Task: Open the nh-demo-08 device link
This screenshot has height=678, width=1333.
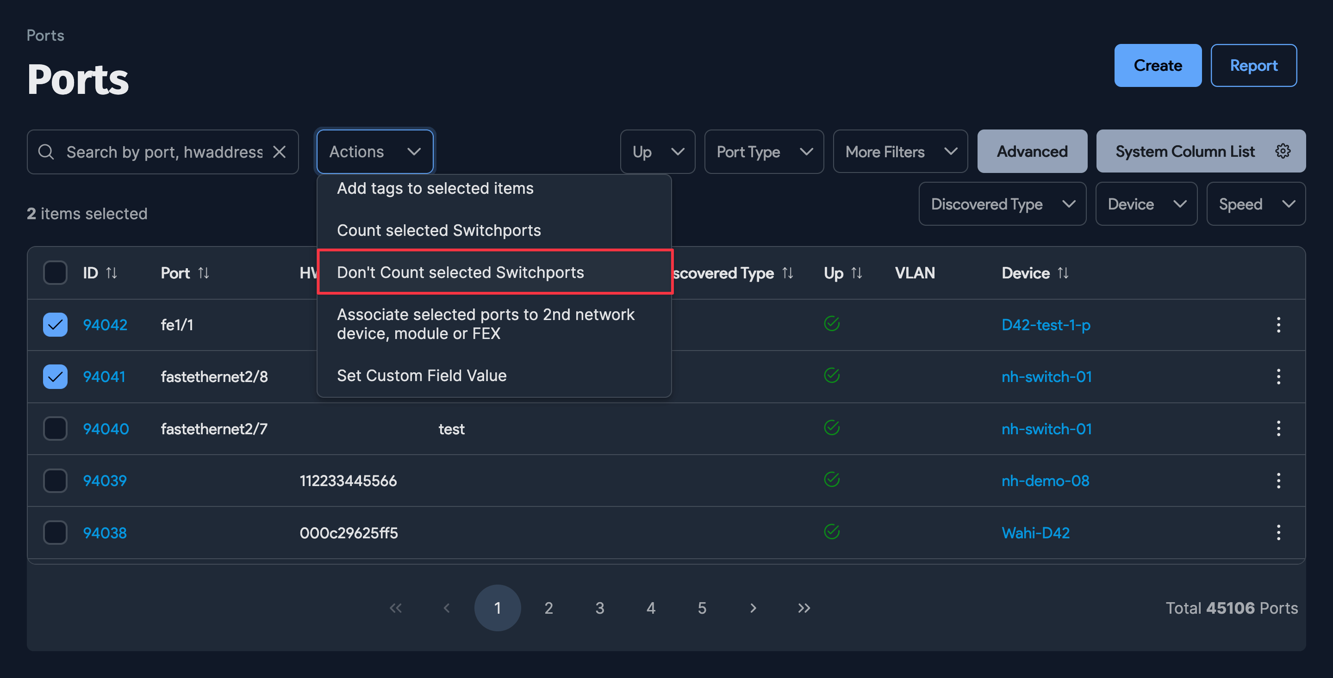Action: click(1045, 481)
